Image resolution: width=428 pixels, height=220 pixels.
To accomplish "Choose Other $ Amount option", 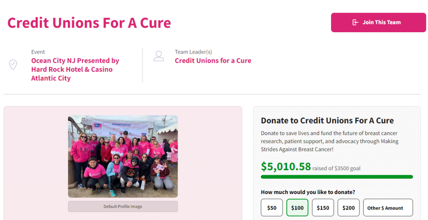I will pos(388,208).
